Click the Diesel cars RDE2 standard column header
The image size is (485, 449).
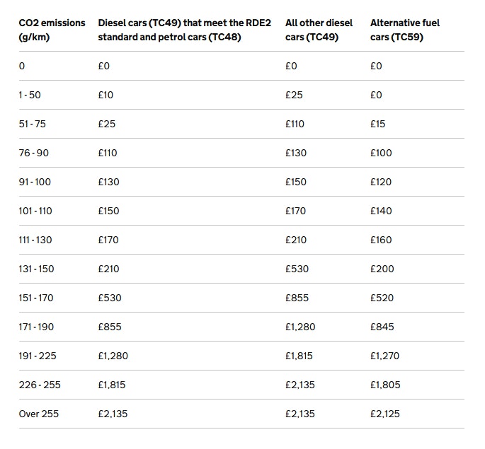184,30
